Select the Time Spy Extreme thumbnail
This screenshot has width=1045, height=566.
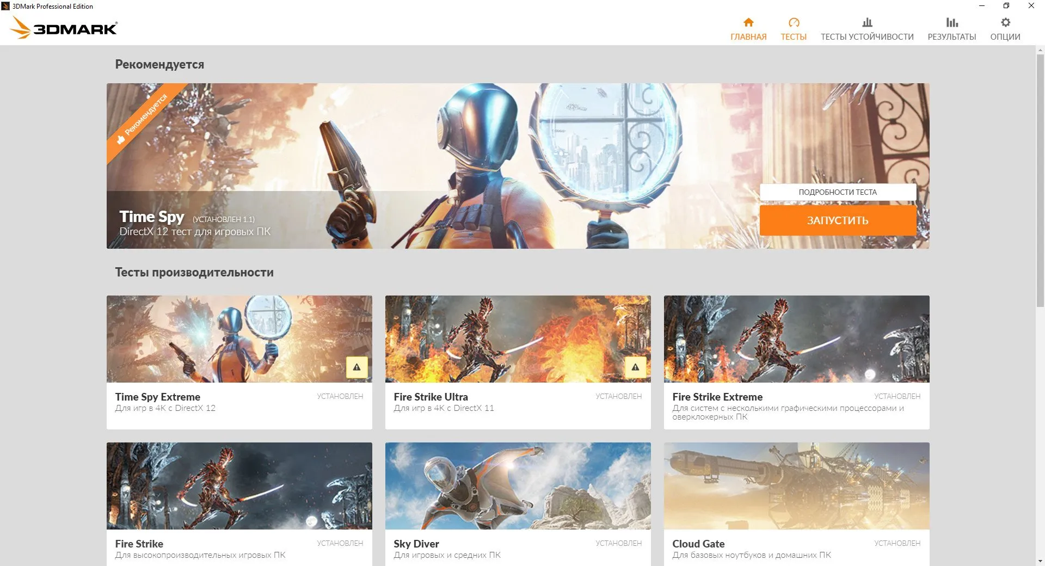239,339
